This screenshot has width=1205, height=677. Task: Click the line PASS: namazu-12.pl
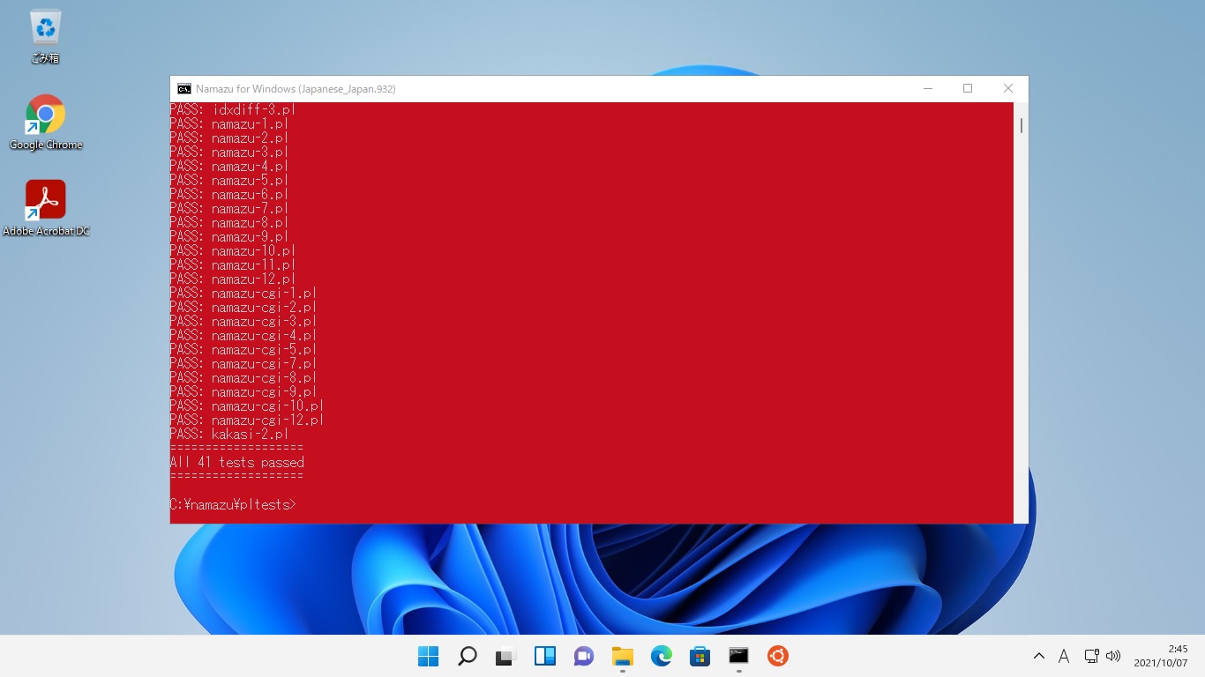coord(233,279)
